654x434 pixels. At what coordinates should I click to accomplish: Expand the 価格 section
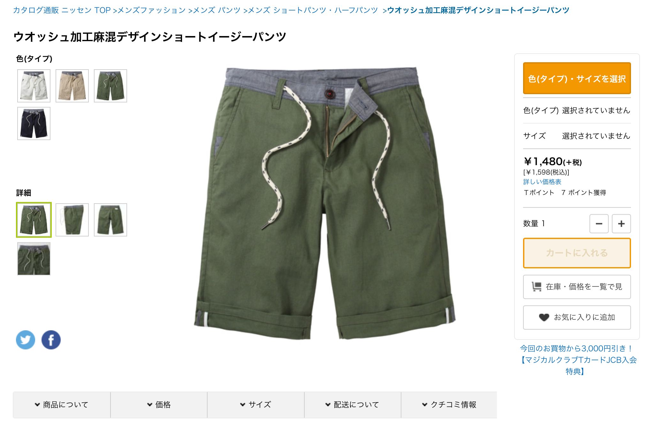point(159,405)
